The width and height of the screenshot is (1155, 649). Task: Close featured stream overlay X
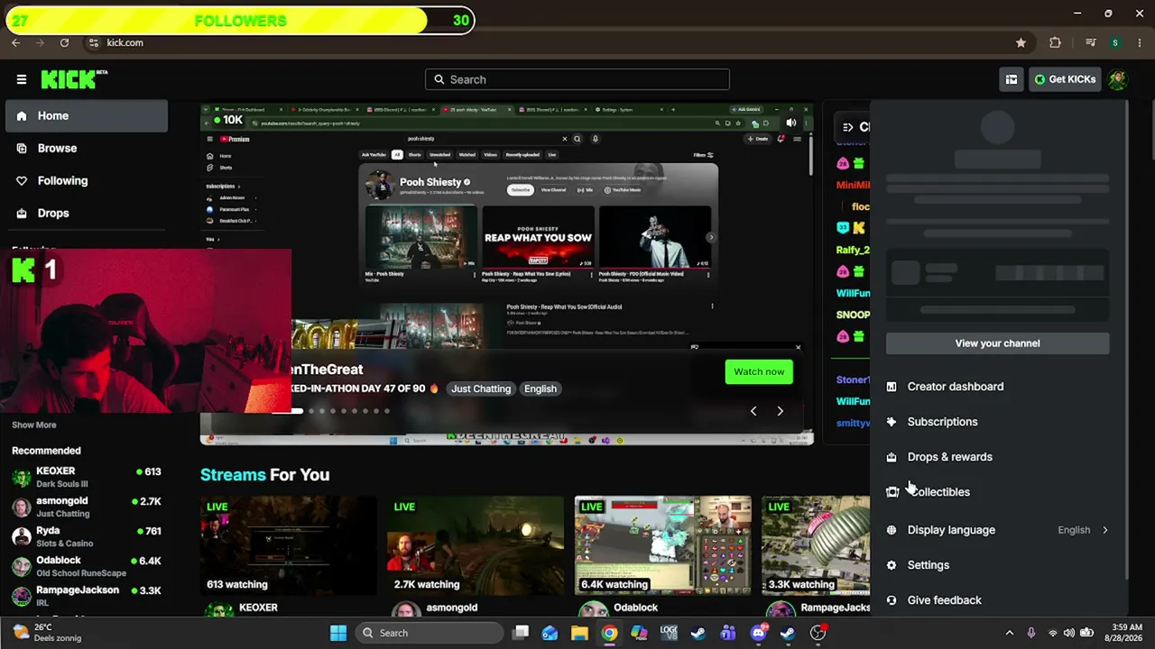pyautogui.click(x=798, y=347)
